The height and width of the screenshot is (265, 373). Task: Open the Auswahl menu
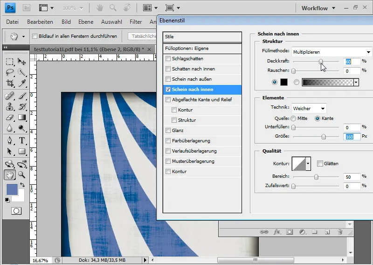[x=111, y=21]
